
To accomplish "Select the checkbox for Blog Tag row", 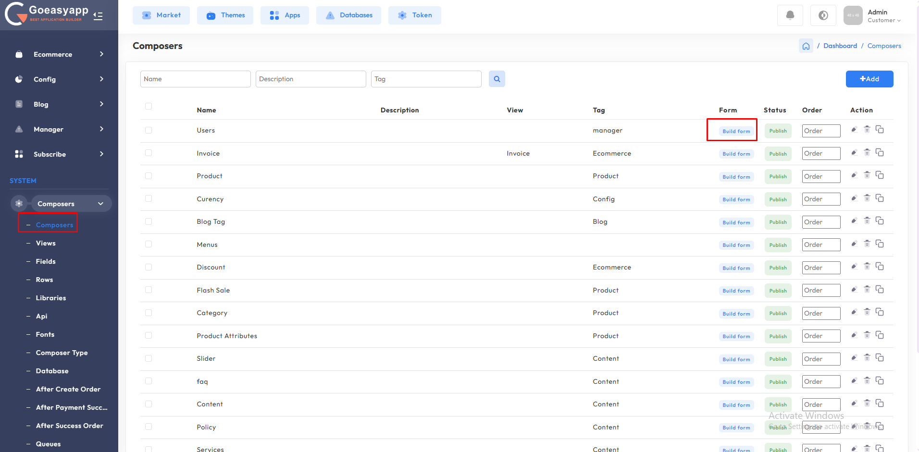I will 149,221.
